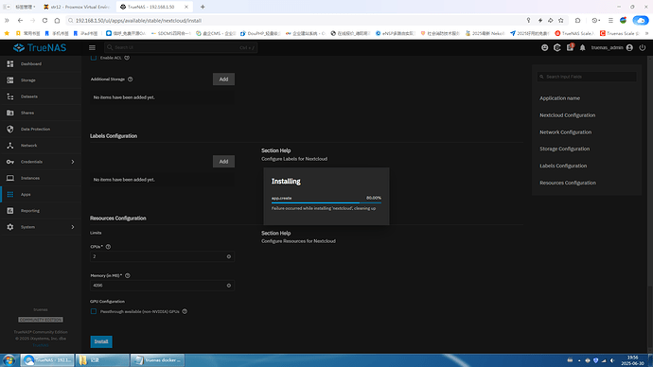
Task: Toggle the hamburger menu icon
Action: 92,48
